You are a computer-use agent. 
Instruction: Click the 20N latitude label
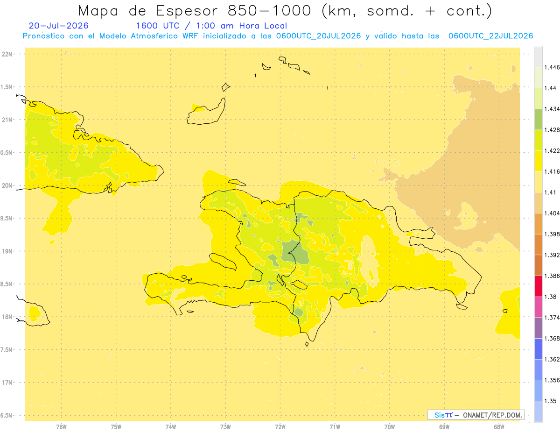click(x=8, y=185)
